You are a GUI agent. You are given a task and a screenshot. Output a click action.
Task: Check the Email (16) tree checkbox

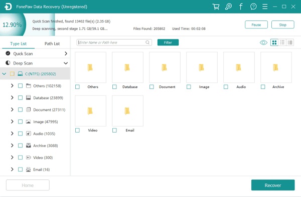point(20,169)
